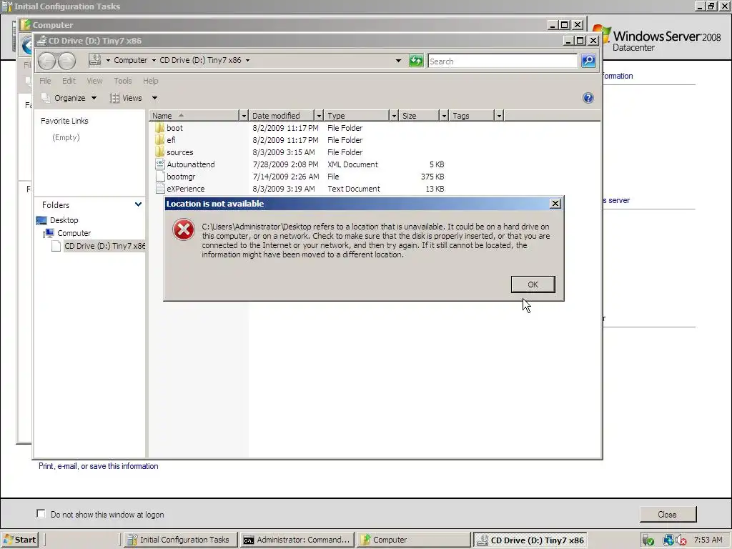Go forward with the Forward arrow button
This screenshot has height=549, width=732.
pos(66,61)
